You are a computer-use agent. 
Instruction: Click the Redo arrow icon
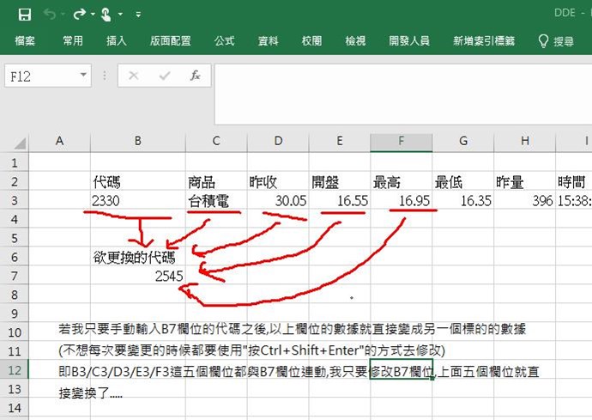tap(79, 14)
